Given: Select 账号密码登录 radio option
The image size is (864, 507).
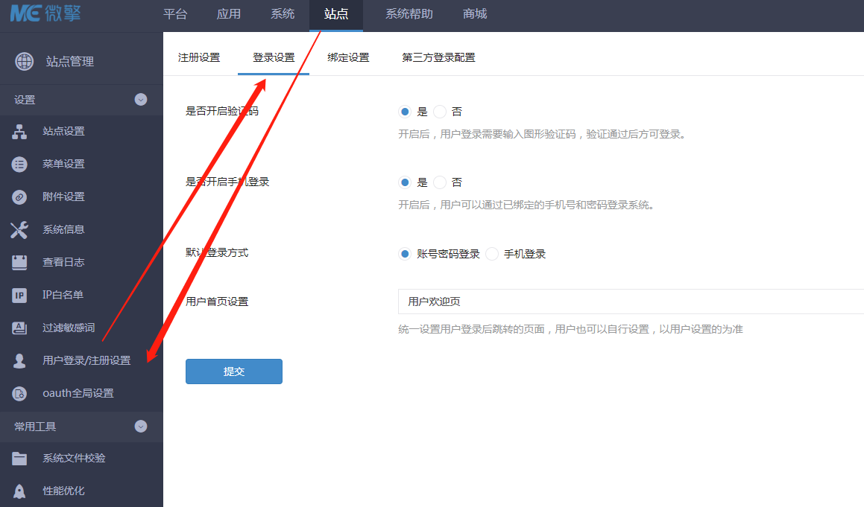Looking at the screenshot, I should tap(405, 254).
